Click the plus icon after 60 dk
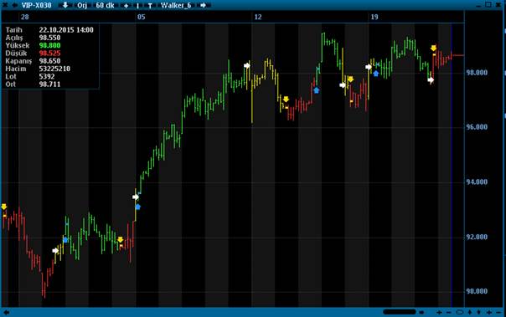The height and width of the screenshot is (317, 506). tap(126, 6)
